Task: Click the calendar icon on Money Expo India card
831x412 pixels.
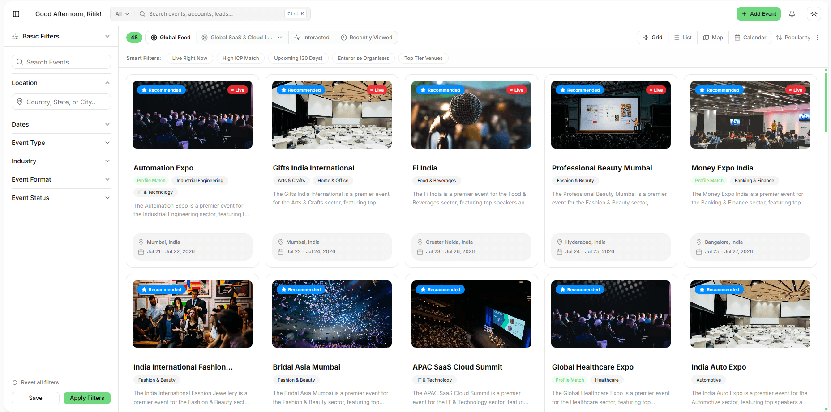Action: click(x=699, y=252)
